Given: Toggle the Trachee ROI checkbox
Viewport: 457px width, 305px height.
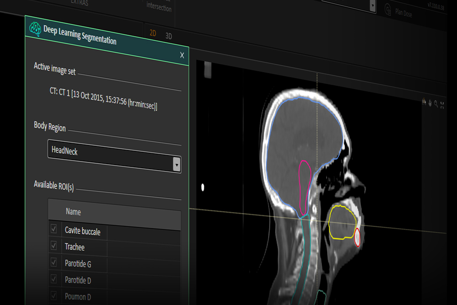Looking at the screenshot, I should tap(54, 246).
